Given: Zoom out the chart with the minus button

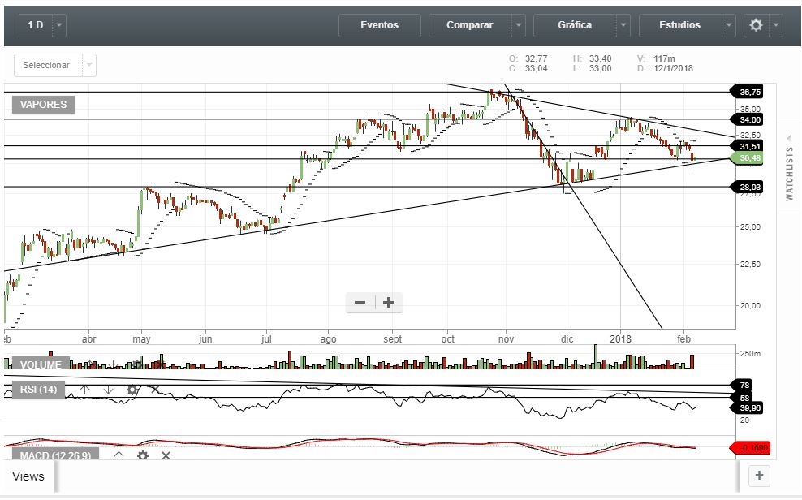Looking at the screenshot, I should tap(360, 303).
